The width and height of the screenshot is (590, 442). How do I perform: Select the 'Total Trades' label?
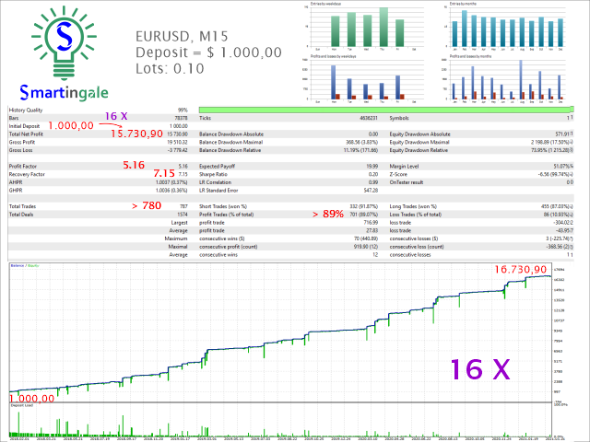tap(22, 206)
